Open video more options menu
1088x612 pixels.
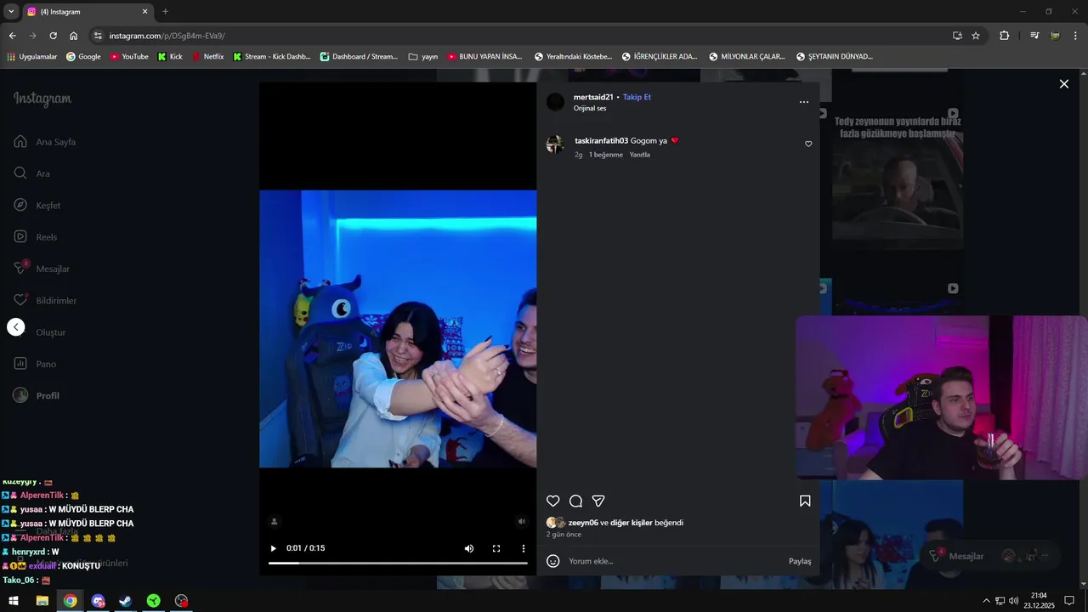click(x=524, y=549)
